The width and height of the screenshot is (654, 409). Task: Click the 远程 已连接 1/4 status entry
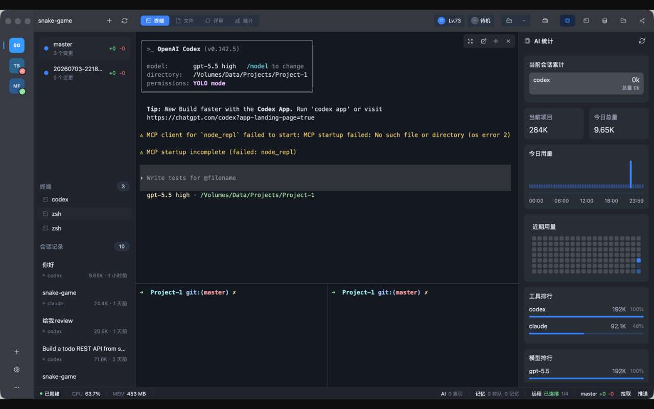(x=550, y=394)
